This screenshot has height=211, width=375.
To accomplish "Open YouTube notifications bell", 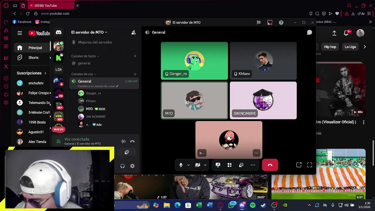I will click(346, 33).
